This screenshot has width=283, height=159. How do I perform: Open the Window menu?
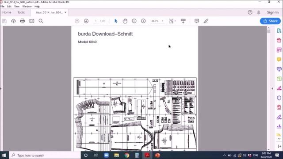tap(27, 6)
